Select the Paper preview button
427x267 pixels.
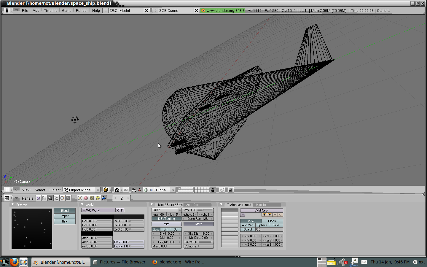click(x=65, y=216)
